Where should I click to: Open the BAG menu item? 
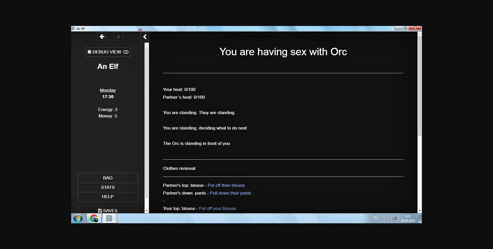pyautogui.click(x=108, y=178)
